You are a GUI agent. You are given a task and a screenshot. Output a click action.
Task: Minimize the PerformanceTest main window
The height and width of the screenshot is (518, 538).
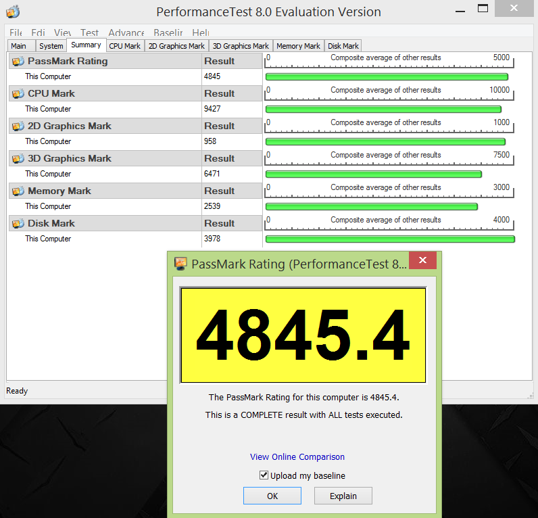click(x=460, y=11)
